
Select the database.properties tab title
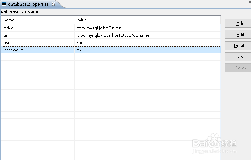(28, 4)
